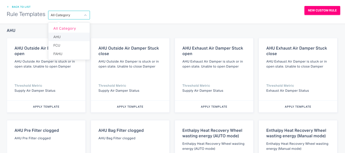Viewport: 345px width, 153px height.
Task: Click the category dropdown chevron arrow
Action: pos(85,15)
